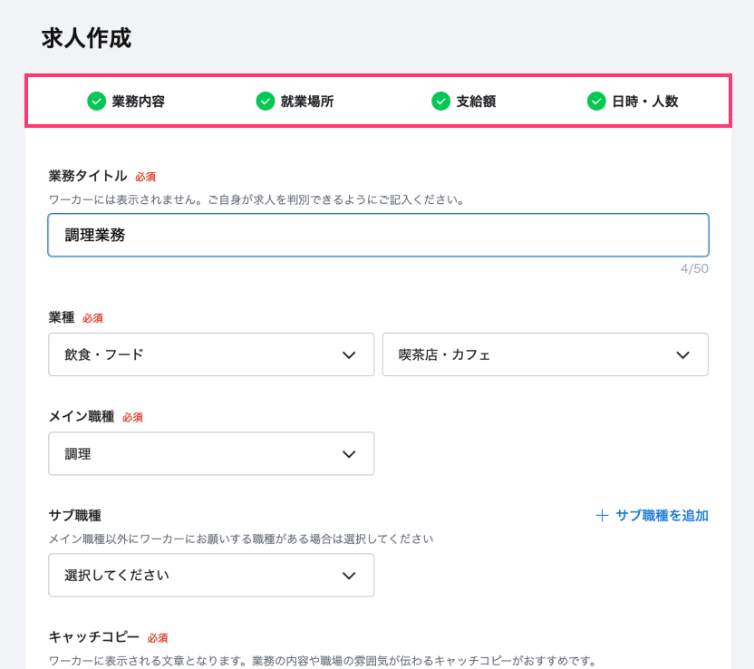The width and height of the screenshot is (754, 669).
Task: Click the chevron arrow in メイン職種 調理 box
Action: (x=349, y=454)
